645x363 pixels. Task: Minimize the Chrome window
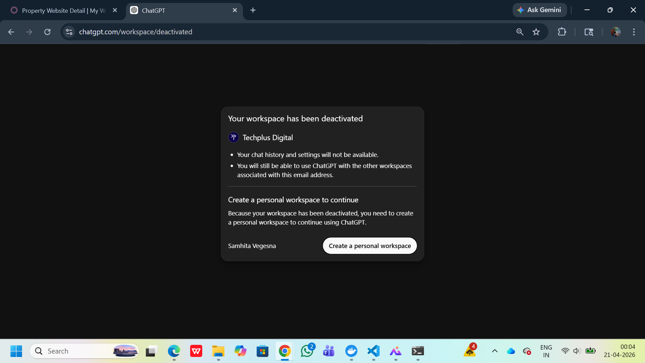pos(587,10)
